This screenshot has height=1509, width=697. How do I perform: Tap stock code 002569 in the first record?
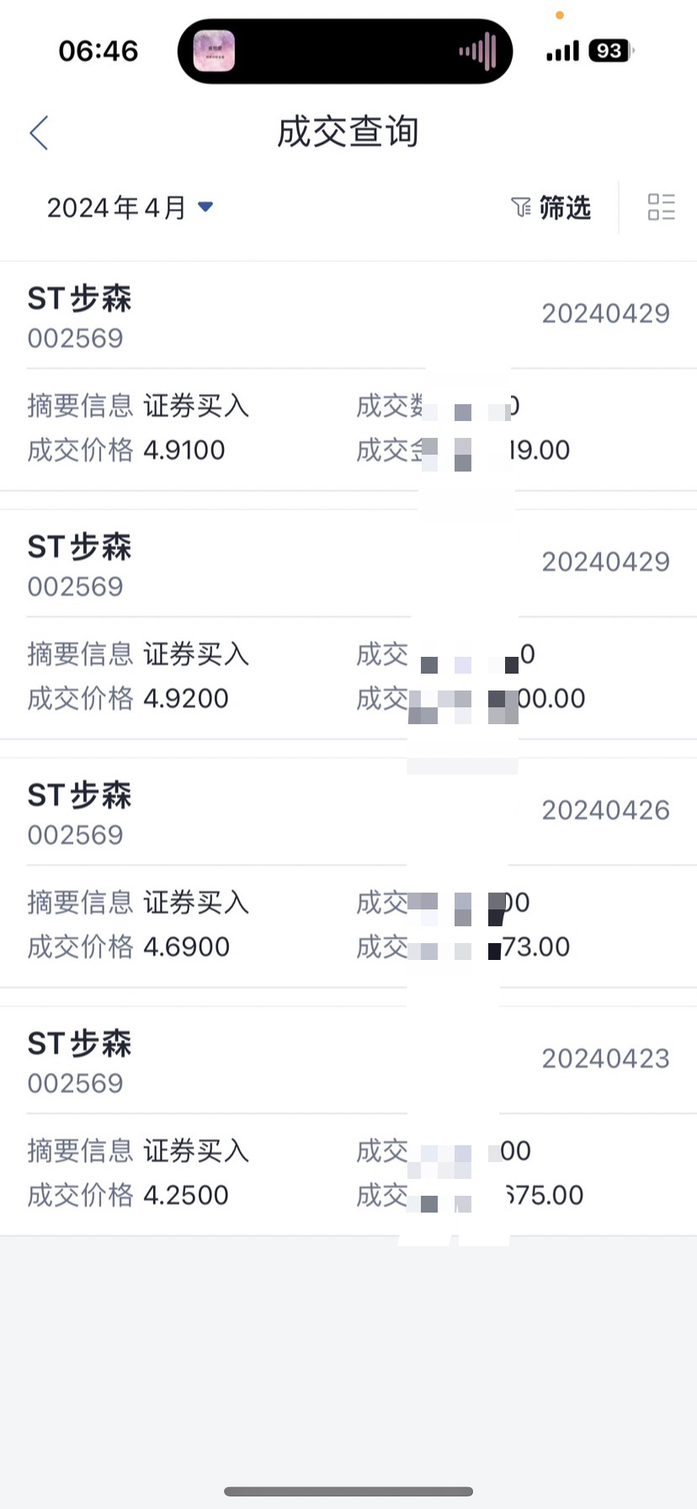(75, 339)
